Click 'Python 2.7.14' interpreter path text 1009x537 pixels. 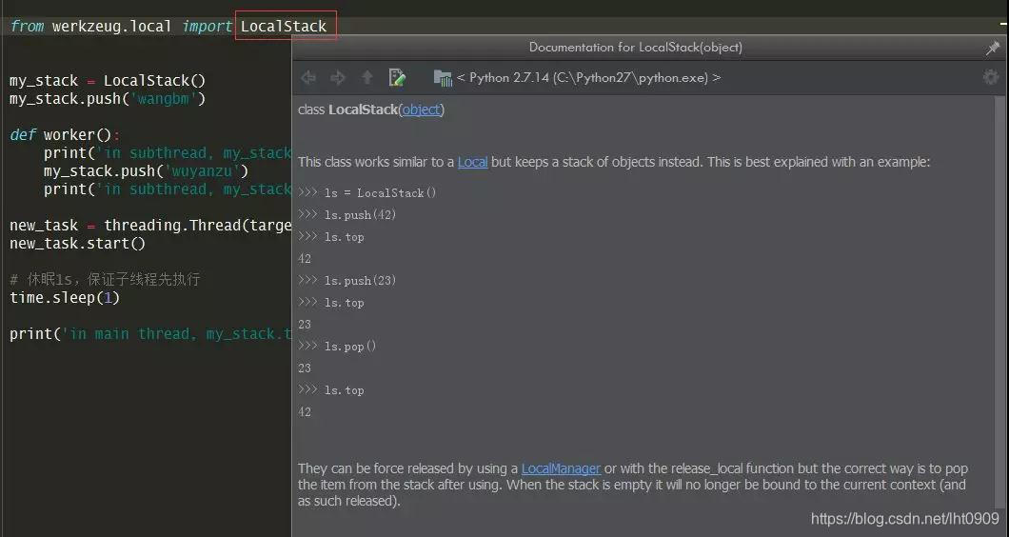589,78
